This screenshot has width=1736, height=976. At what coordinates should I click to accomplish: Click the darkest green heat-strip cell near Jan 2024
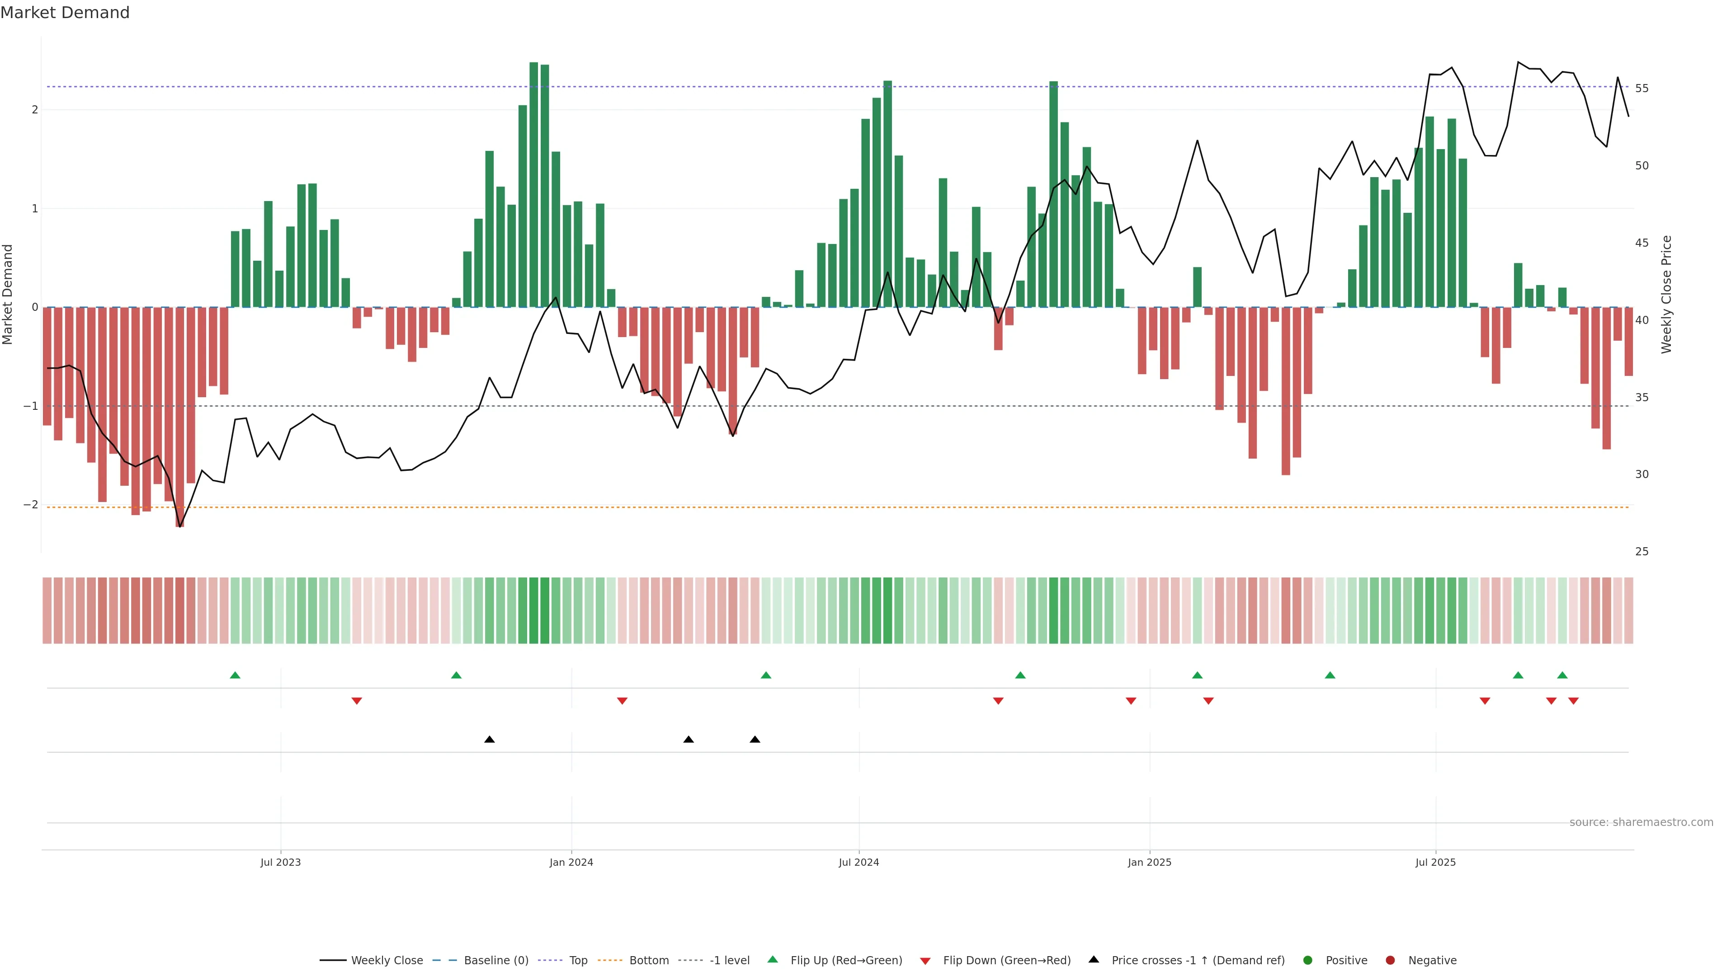[534, 610]
